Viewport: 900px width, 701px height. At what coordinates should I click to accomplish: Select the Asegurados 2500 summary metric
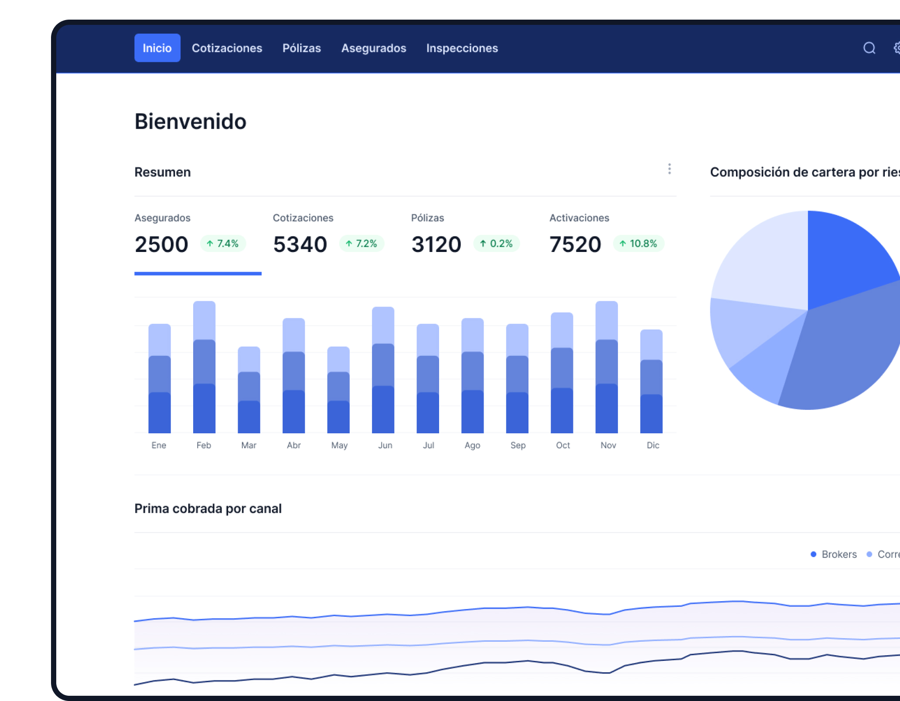(161, 244)
